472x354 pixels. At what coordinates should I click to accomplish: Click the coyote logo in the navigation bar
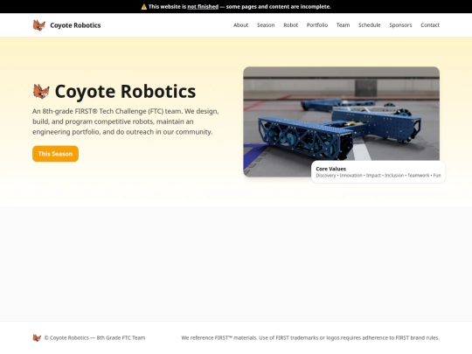38,25
